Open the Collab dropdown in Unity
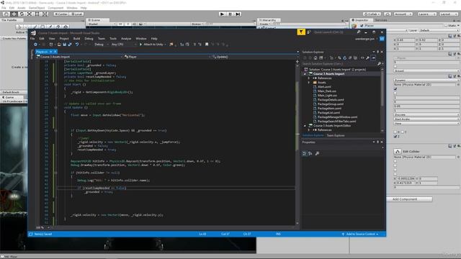The width and height of the screenshot is (461, 259). 372,14
